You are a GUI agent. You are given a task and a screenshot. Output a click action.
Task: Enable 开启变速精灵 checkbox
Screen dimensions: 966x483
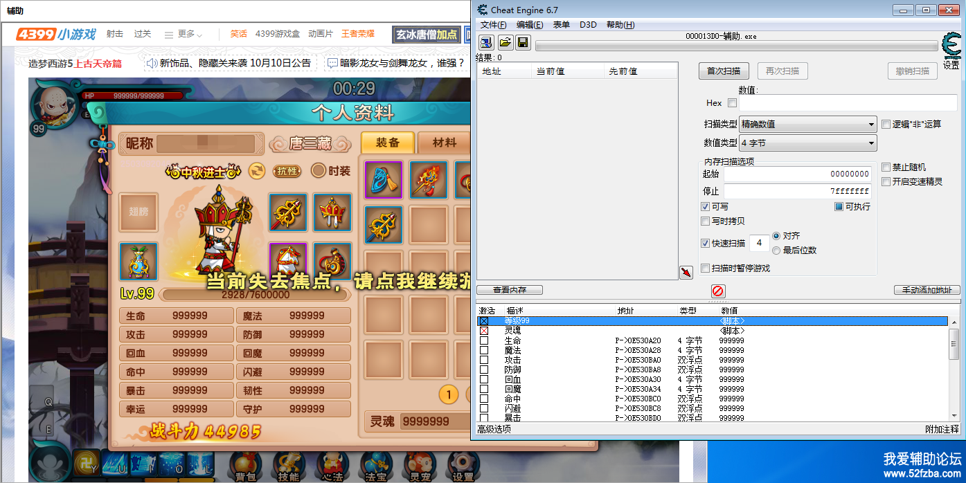(886, 182)
